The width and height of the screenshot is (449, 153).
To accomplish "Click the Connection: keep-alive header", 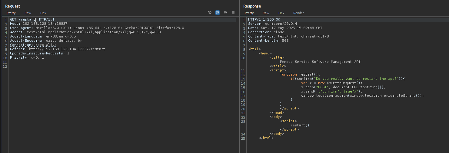I will click(33, 45).
